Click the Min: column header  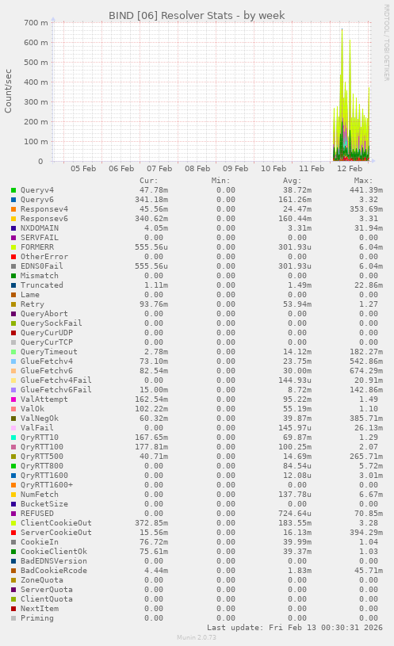221,181
